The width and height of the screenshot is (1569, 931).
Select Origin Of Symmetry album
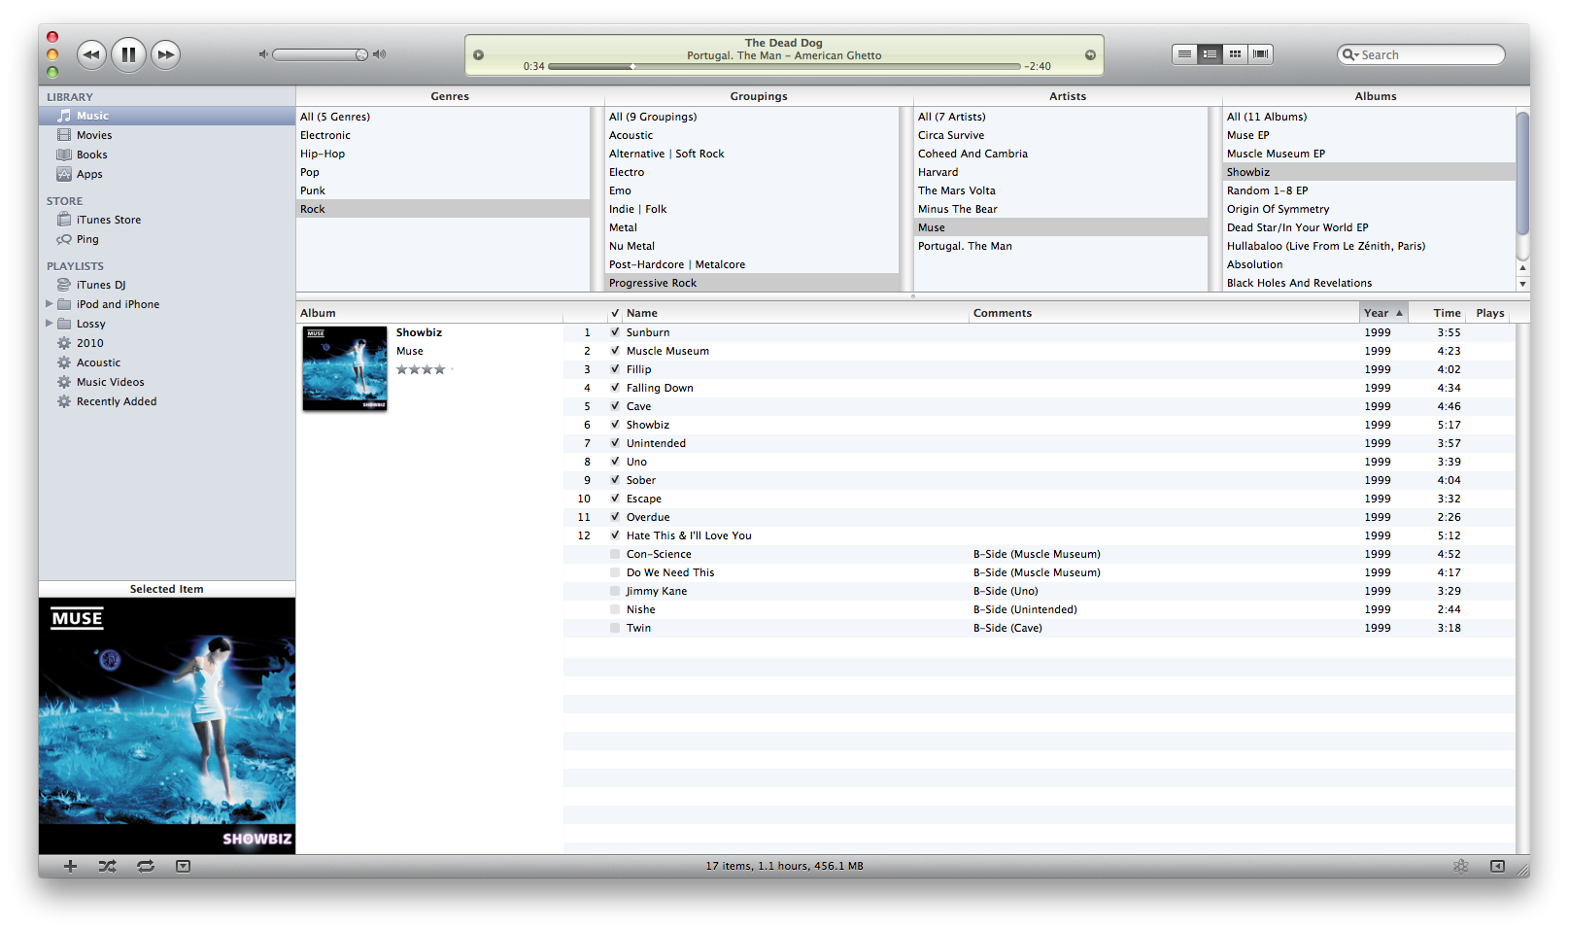point(1370,209)
